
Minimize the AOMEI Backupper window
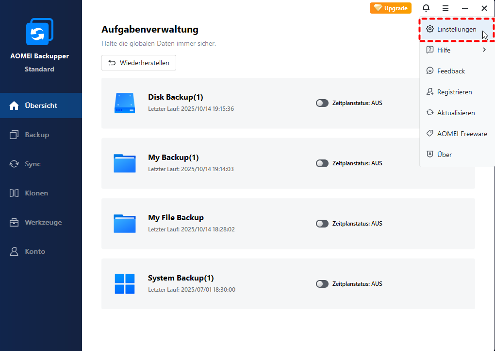point(465,8)
